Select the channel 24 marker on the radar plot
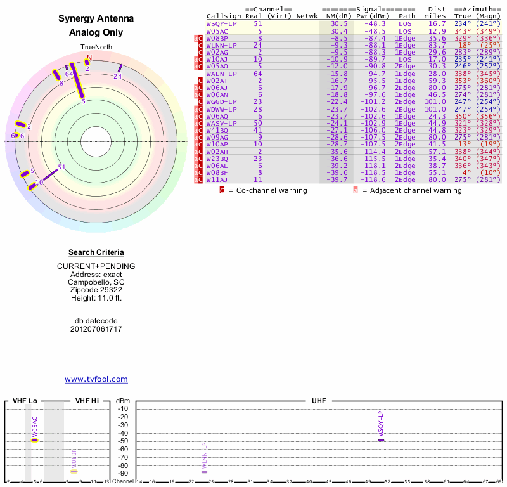The width and height of the screenshot is (507, 487). click(x=119, y=68)
